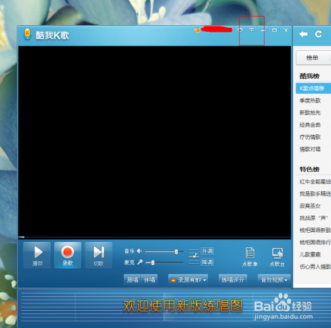Open the 红牛全能星 chart entry
The height and width of the screenshot is (328, 331).
315,182
